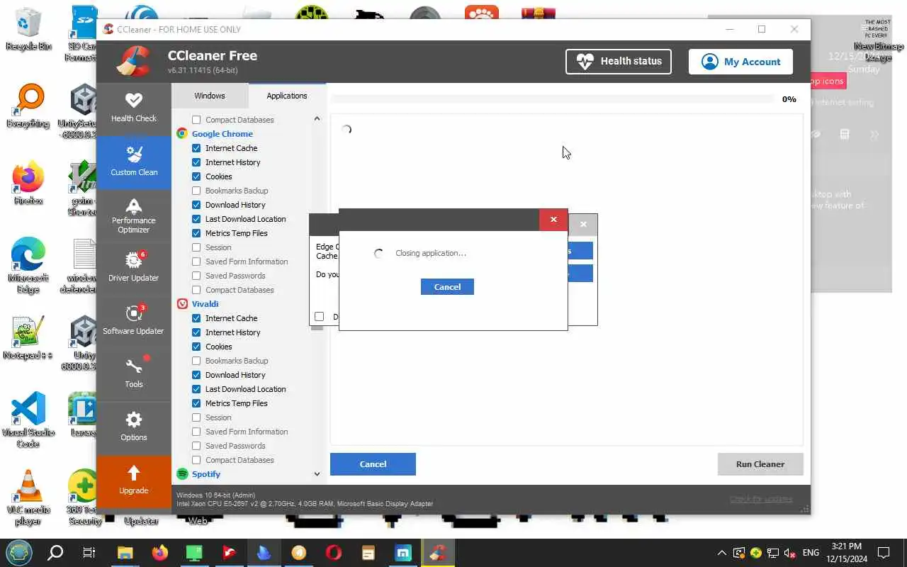Open the Health Check sidebar section
This screenshot has width=907, height=567.
(x=134, y=108)
